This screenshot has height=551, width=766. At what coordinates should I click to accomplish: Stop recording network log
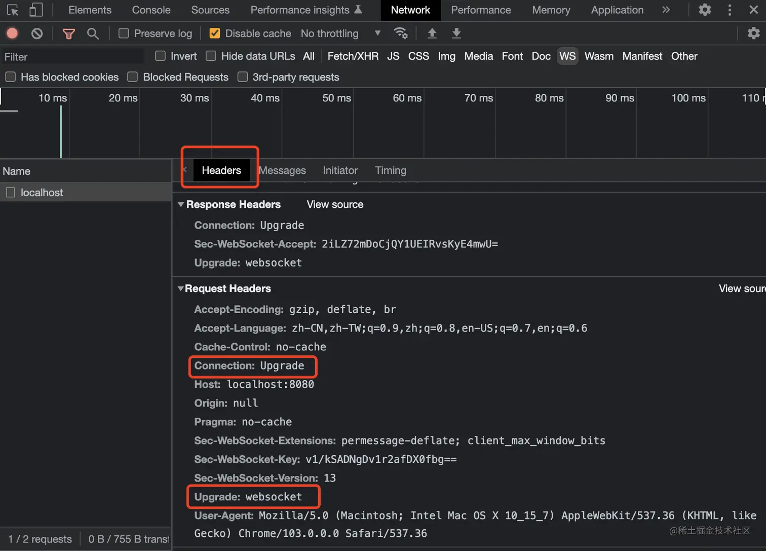tap(12, 33)
